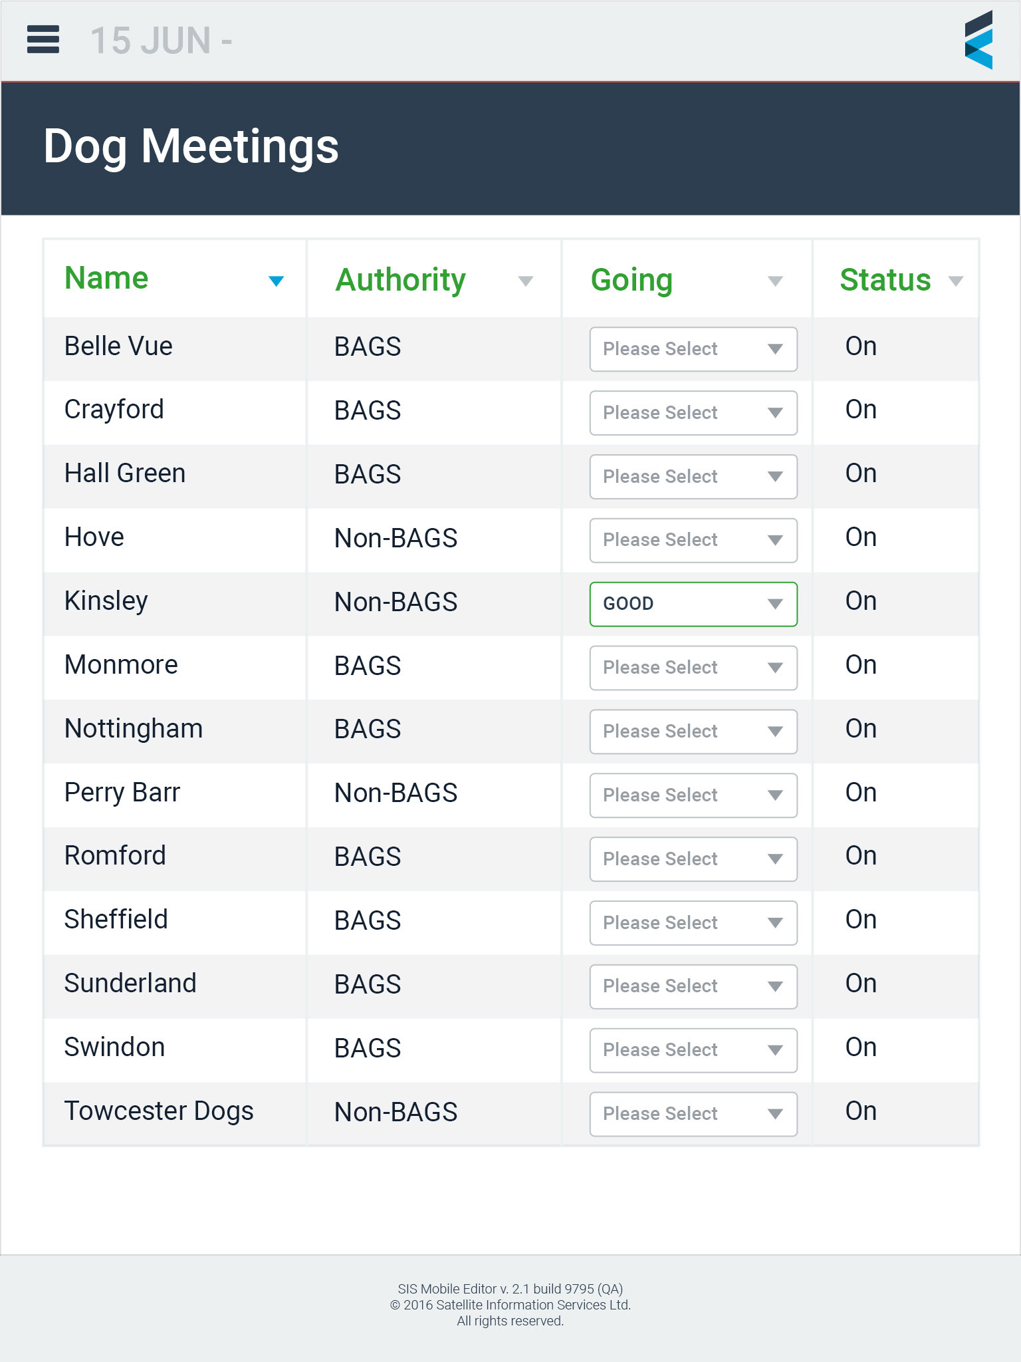Open the Sheffield meeting name
The image size is (1021, 1362).
click(116, 920)
